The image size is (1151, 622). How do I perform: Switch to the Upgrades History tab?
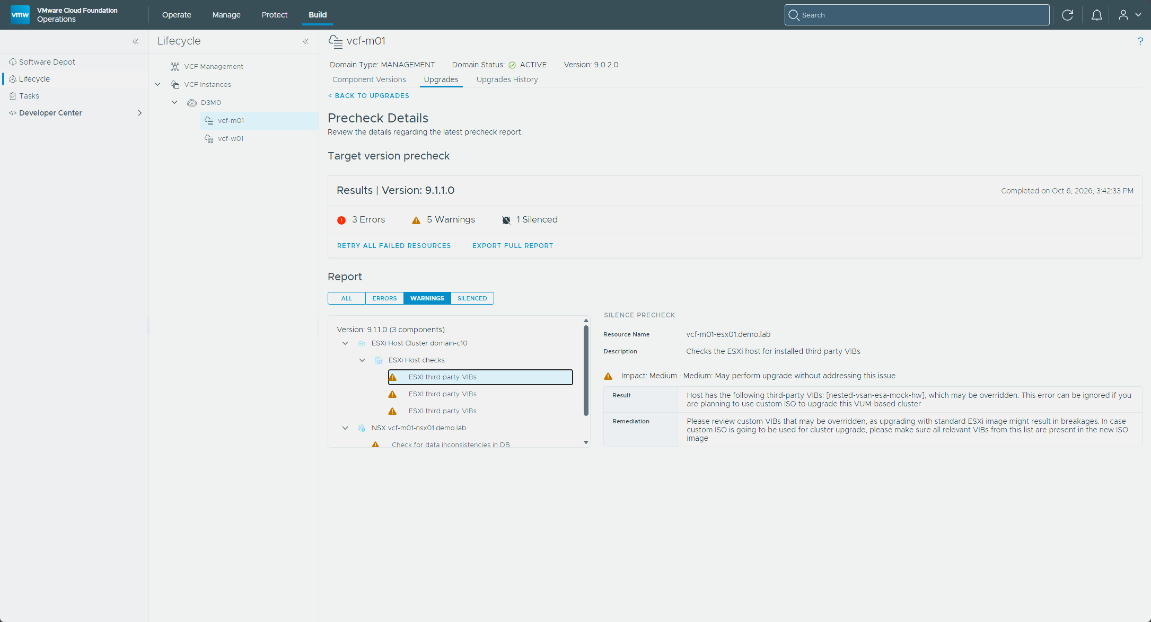(507, 79)
